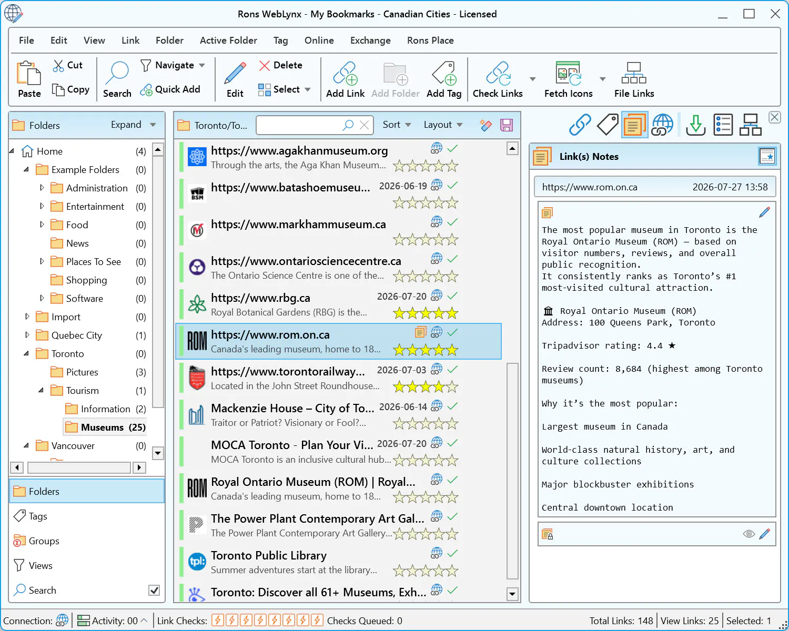Screen dimensions: 789x631
Task: Click the Link(s) Notes header star window icon
Action: (767, 156)
